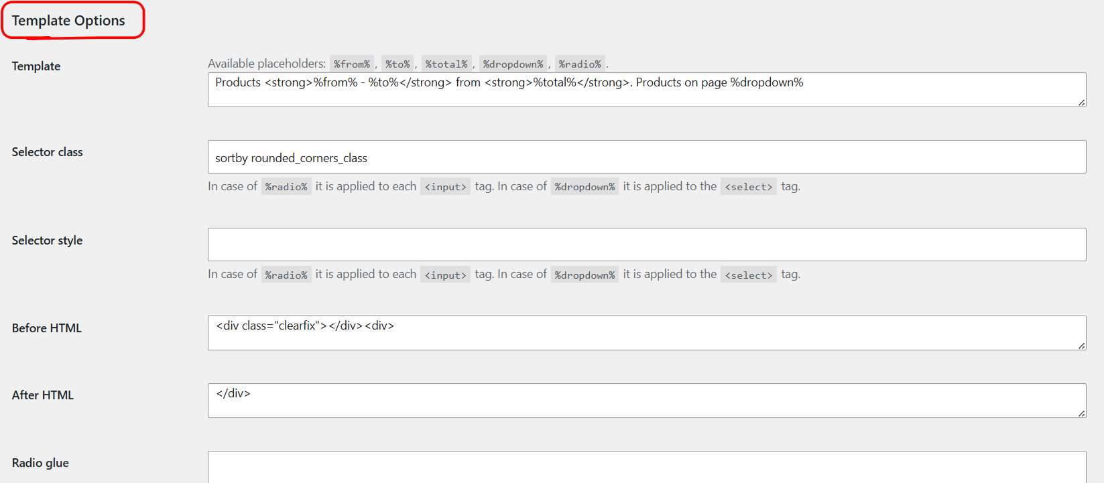Click the empty Selector style input

647,245
